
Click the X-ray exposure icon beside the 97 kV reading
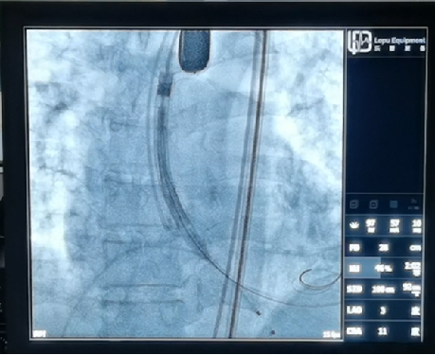pos(354,225)
